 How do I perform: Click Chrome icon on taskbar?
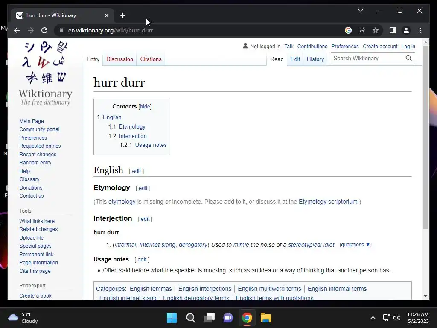247,318
